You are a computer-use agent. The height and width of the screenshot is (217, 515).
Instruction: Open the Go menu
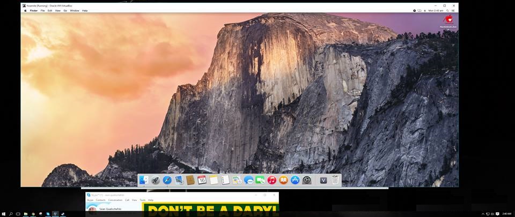tap(65, 11)
